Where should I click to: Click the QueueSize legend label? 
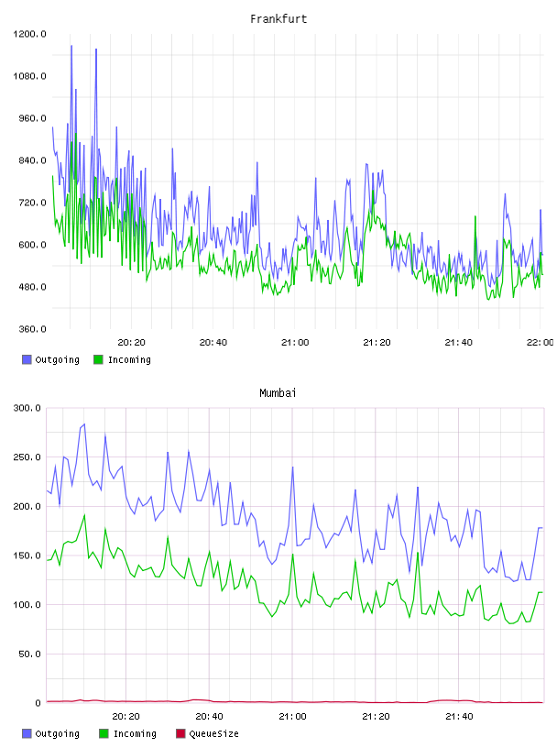(x=213, y=733)
